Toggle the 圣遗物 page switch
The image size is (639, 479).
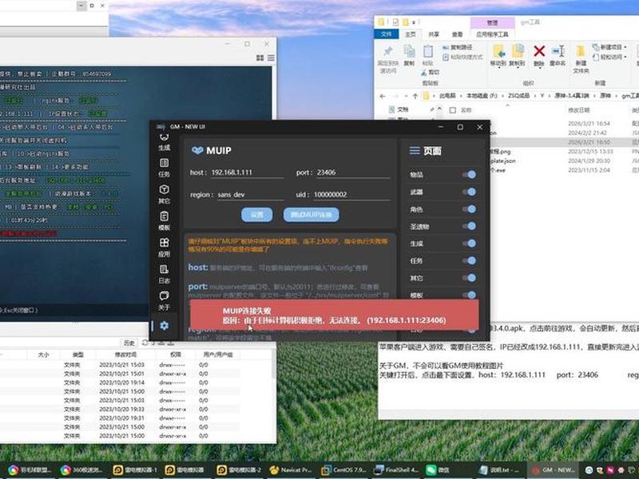pyautogui.click(x=469, y=226)
